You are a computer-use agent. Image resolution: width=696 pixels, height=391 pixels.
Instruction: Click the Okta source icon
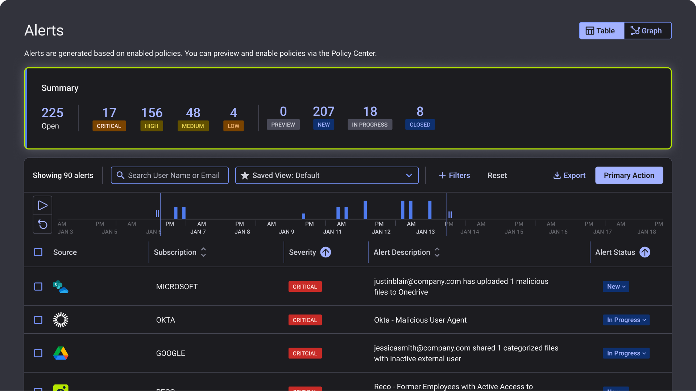(x=61, y=320)
